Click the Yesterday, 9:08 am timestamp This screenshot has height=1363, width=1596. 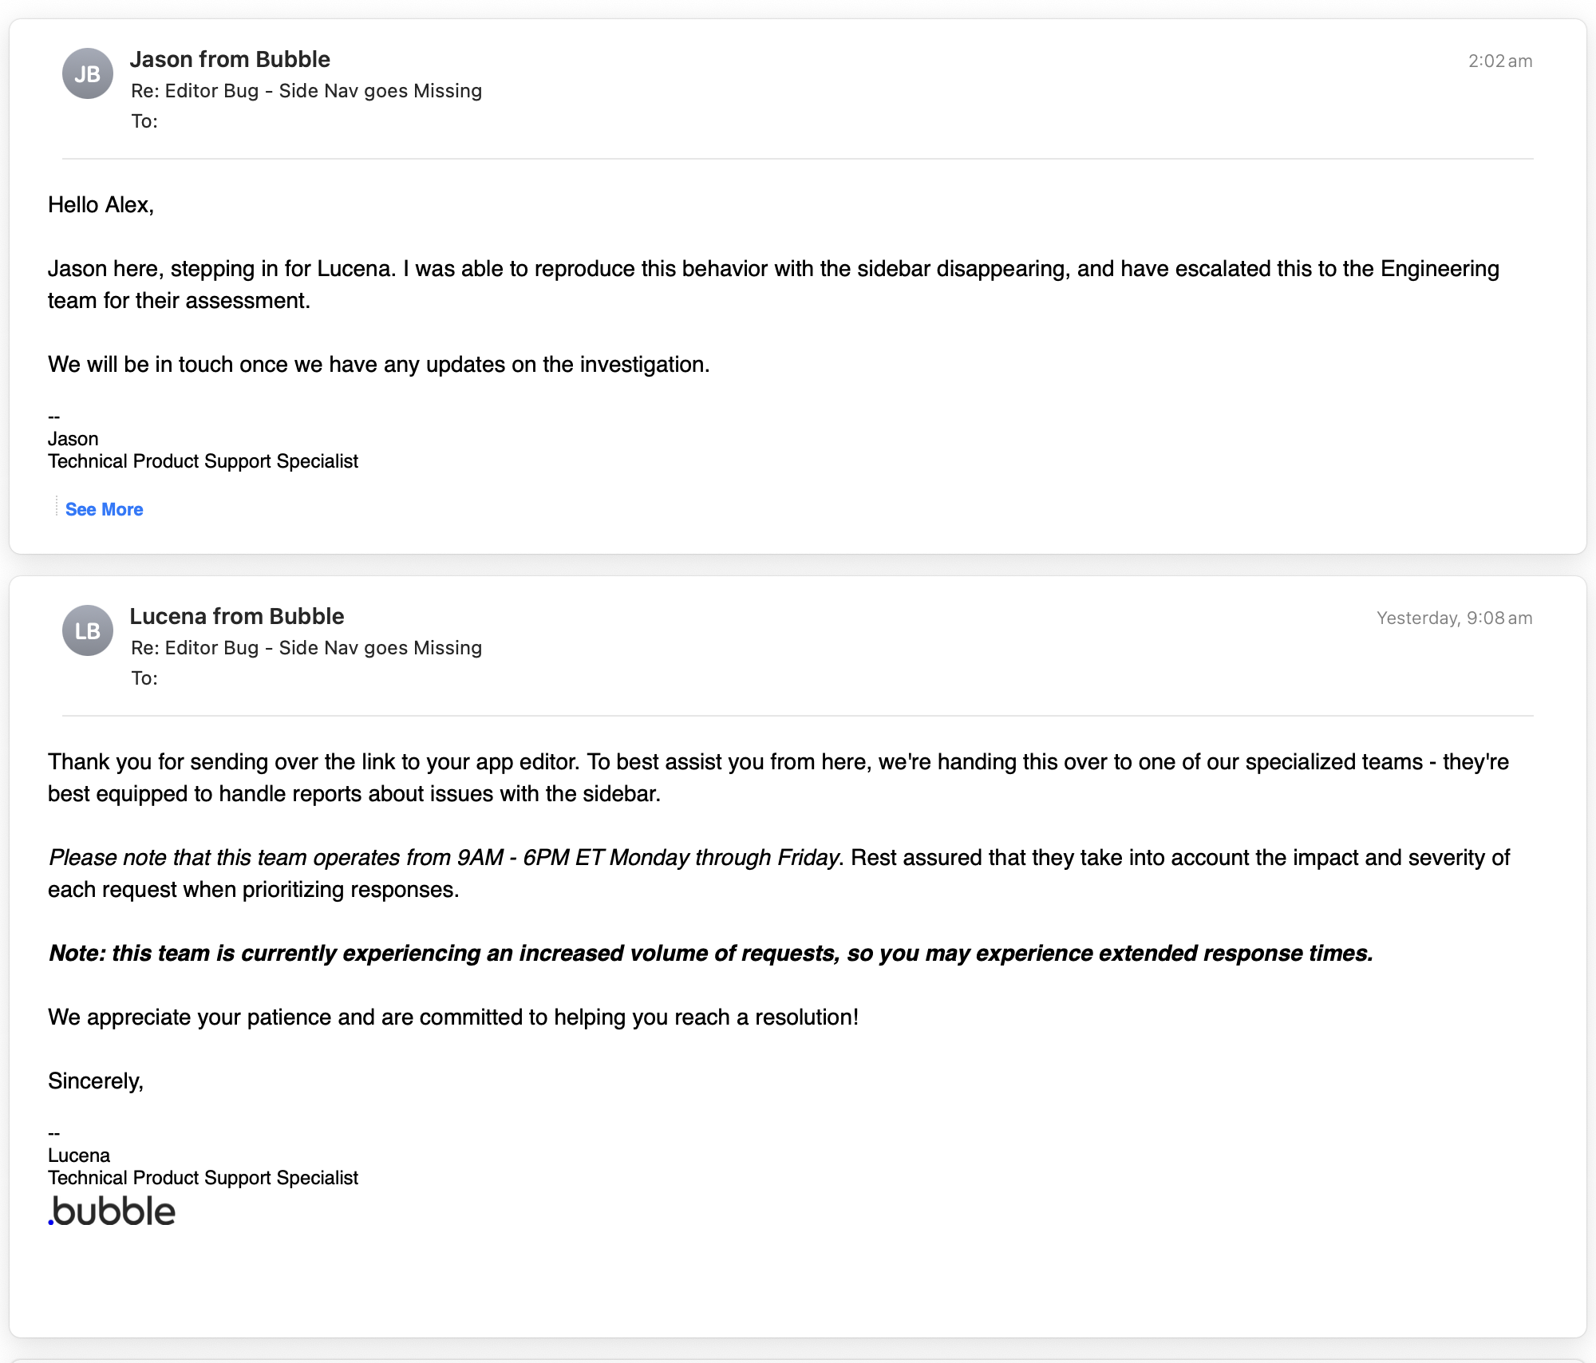(1455, 618)
